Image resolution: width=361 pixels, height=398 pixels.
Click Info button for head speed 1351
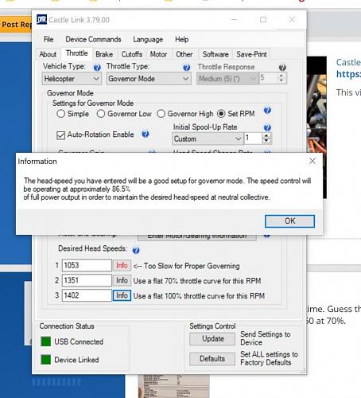122,280
